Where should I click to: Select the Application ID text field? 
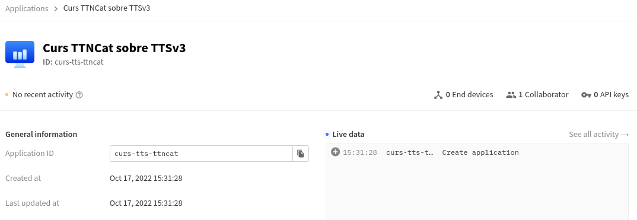[201, 154]
